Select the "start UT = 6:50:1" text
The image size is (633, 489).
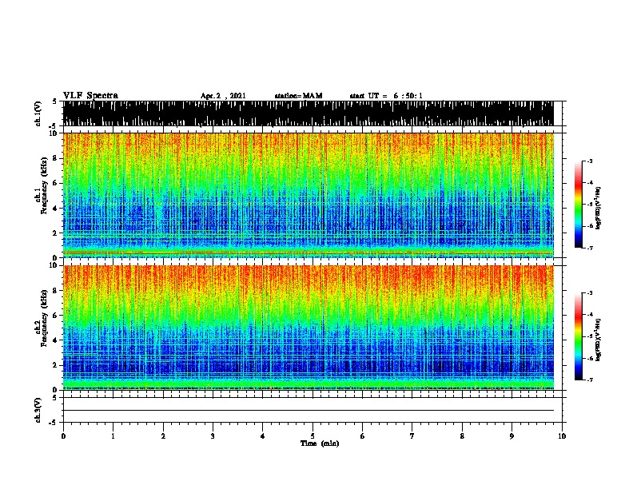click(386, 96)
